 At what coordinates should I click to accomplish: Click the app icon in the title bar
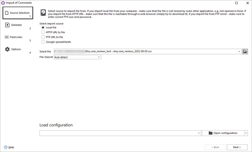(x=3, y=3)
